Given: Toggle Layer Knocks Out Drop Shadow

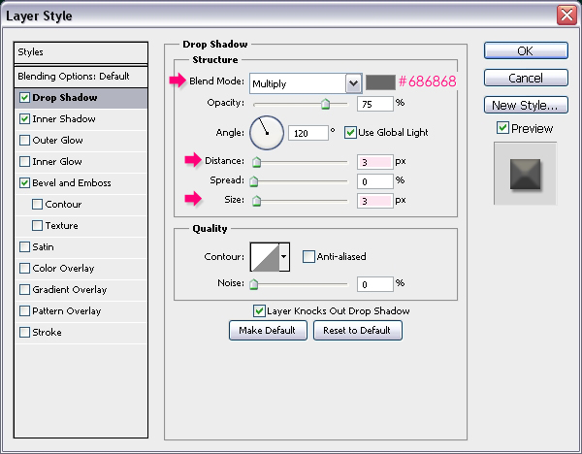Looking at the screenshot, I should [x=259, y=310].
